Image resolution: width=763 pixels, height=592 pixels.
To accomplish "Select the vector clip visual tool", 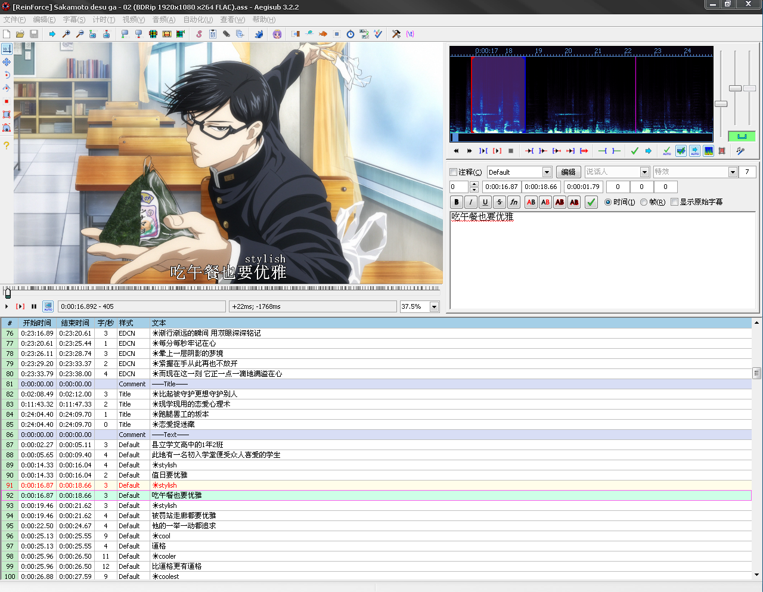I will point(7,128).
